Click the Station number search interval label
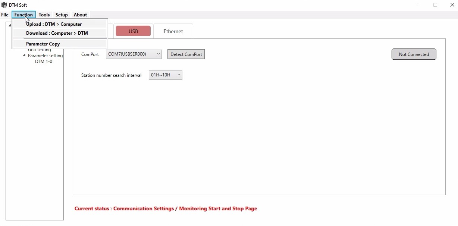 111,75
